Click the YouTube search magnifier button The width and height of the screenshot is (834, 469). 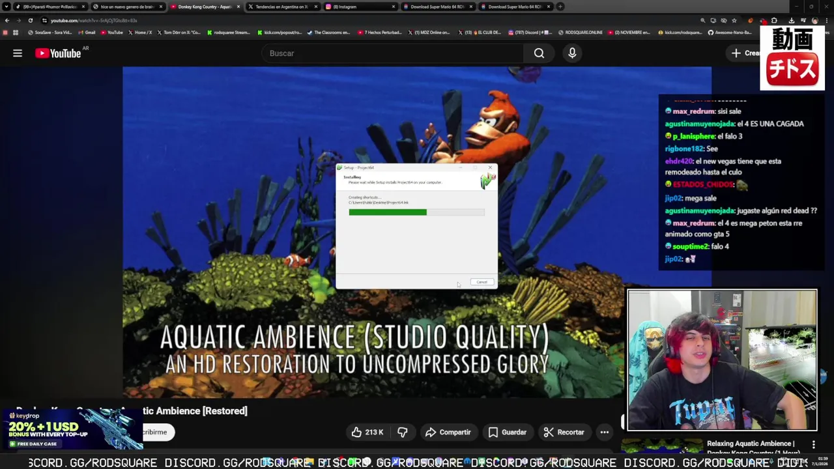[539, 53]
